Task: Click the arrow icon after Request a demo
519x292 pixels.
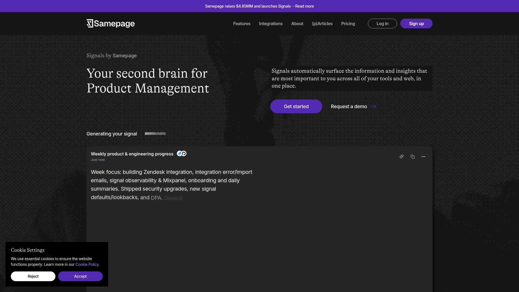Action: [374, 107]
